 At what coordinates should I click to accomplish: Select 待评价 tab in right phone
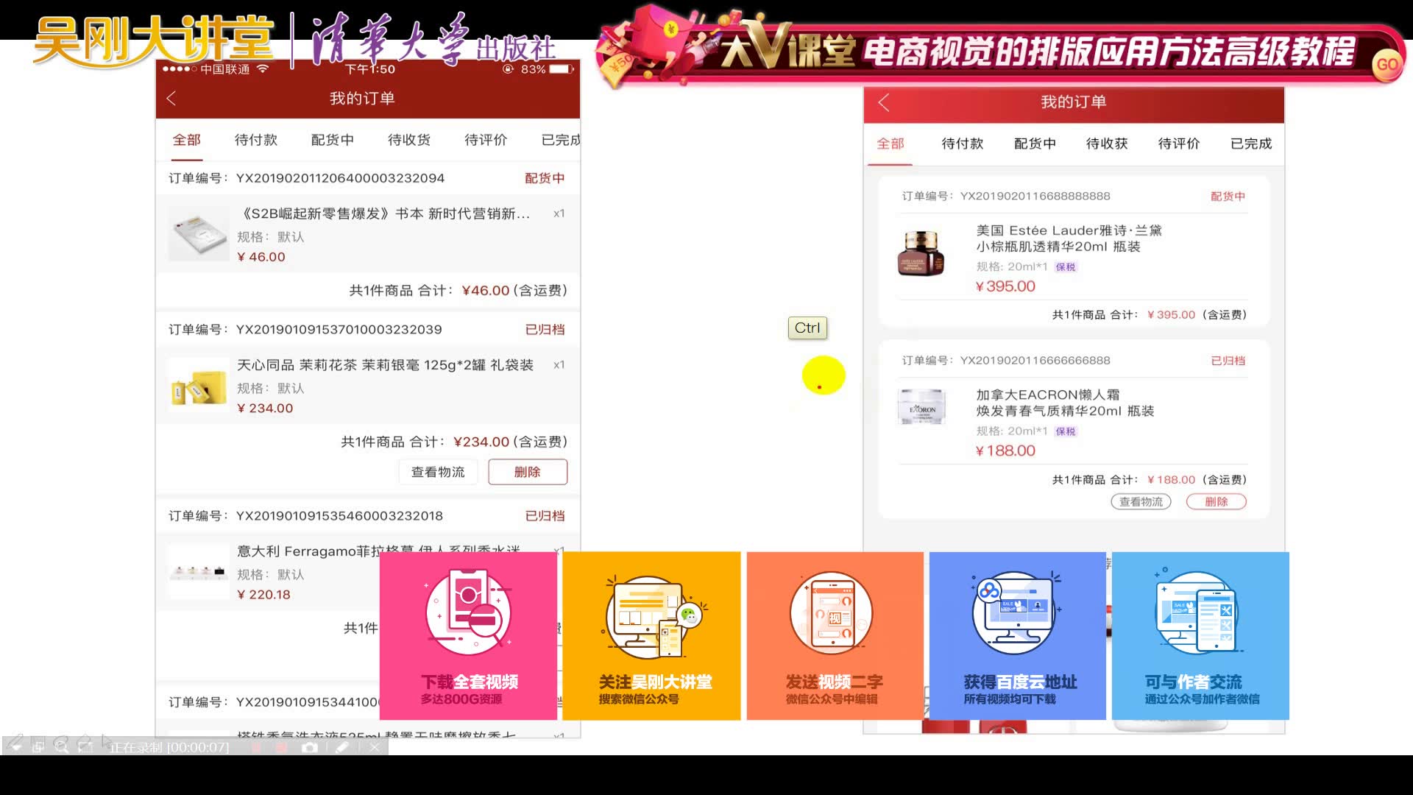pyautogui.click(x=1179, y=144)
